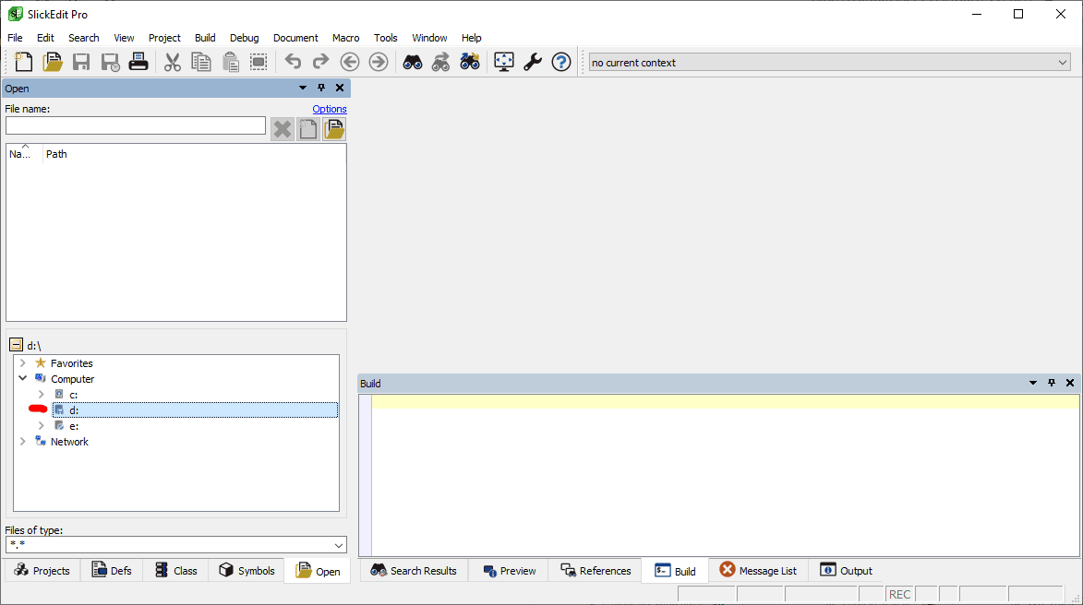The height and width of the screenshot is (605, 1083).
Task: Collapse the d:\ directory tree box
Action: [x=16, y=345]
